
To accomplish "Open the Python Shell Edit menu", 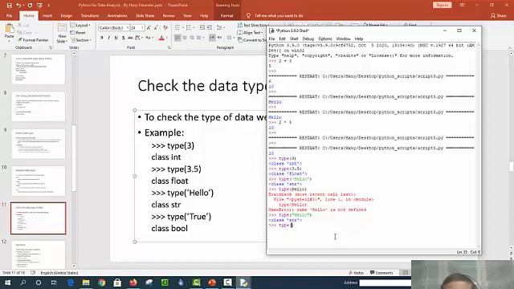I will pyautogui.click(x=282, y=39).
